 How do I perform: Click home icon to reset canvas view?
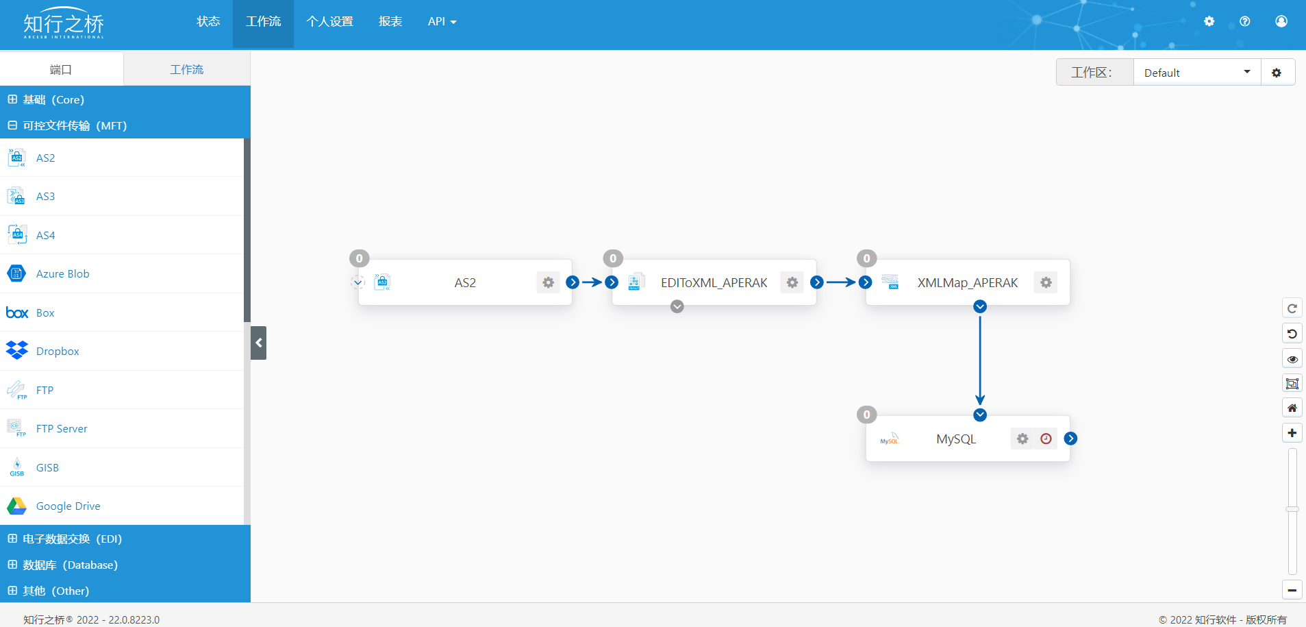tap(1292, 408)
